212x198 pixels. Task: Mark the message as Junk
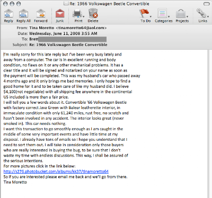pyautogui.click(x=60, y=14)
